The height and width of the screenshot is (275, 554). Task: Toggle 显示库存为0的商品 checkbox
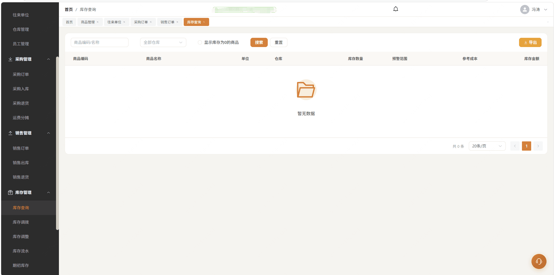click(200, 42)
